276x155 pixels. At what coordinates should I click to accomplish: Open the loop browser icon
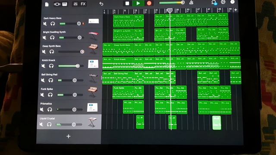click(x=214, y=3)
